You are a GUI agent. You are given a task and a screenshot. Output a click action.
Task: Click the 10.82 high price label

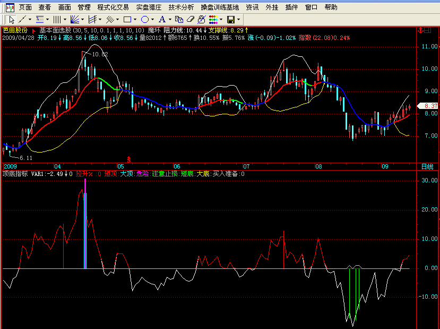(x=100, y=55)
